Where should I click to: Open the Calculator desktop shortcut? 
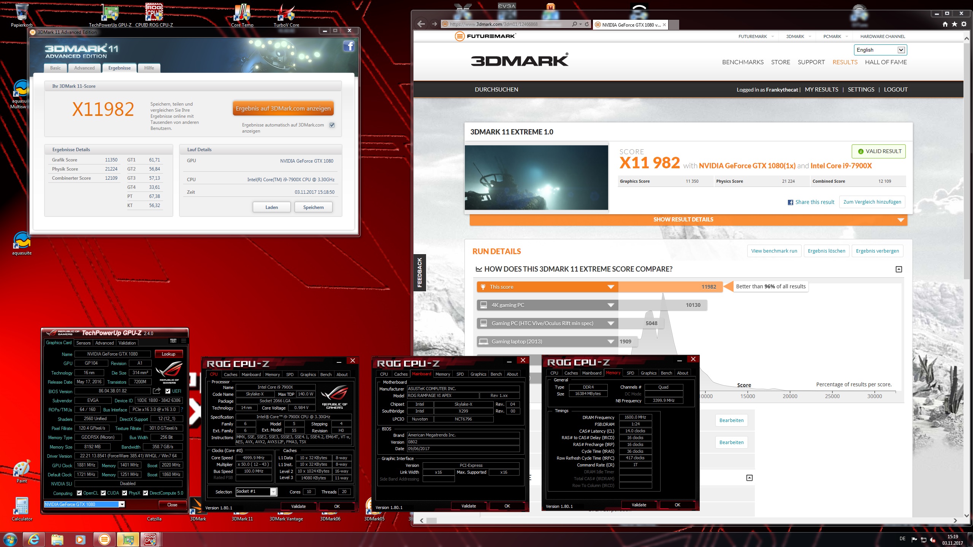[x=22, y=509]
